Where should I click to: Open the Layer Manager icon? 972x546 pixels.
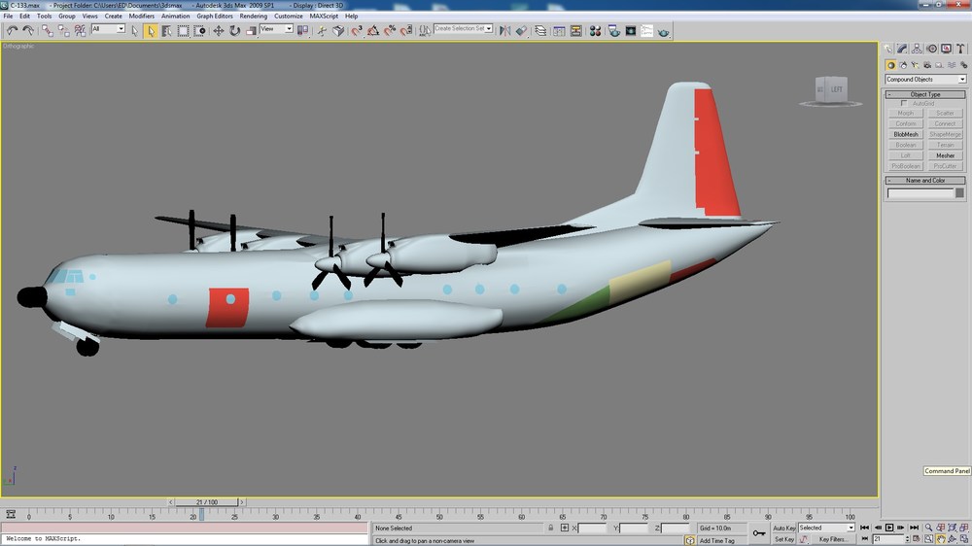point(540,30)
